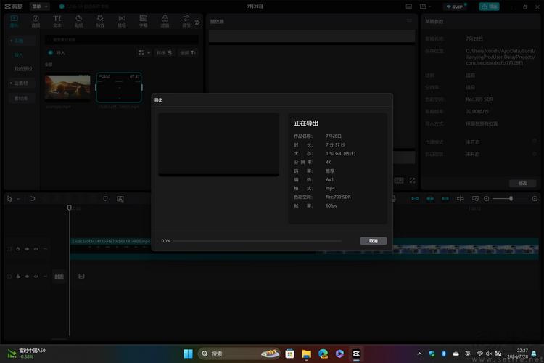
Task: Select 我的预设 in the left sidebar
Action: point(23,68)
